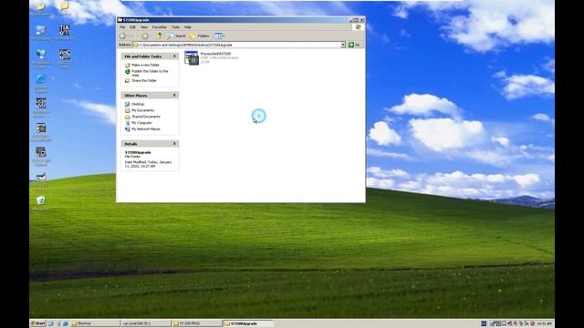The width and height of the screenshot is (584, 328).
Task: Click the Windows flag logo in Explorer
Action: (359, 27)
